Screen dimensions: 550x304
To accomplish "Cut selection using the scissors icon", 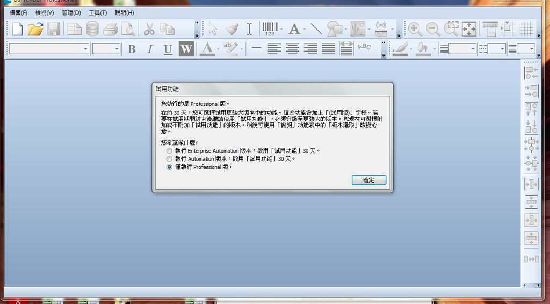I will click(x=149, y=29).
